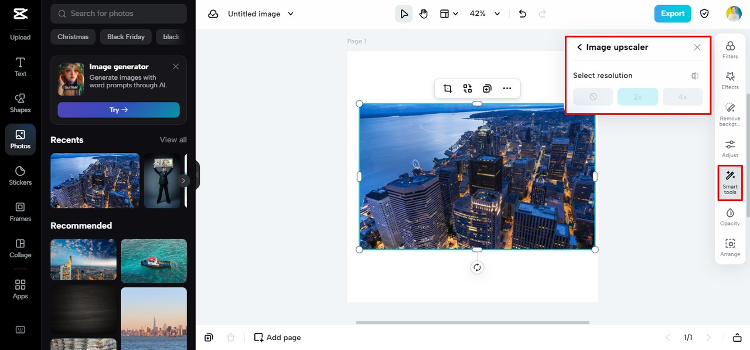
Task: Open the Arrange tool
Action: click(x=730, y=247)
